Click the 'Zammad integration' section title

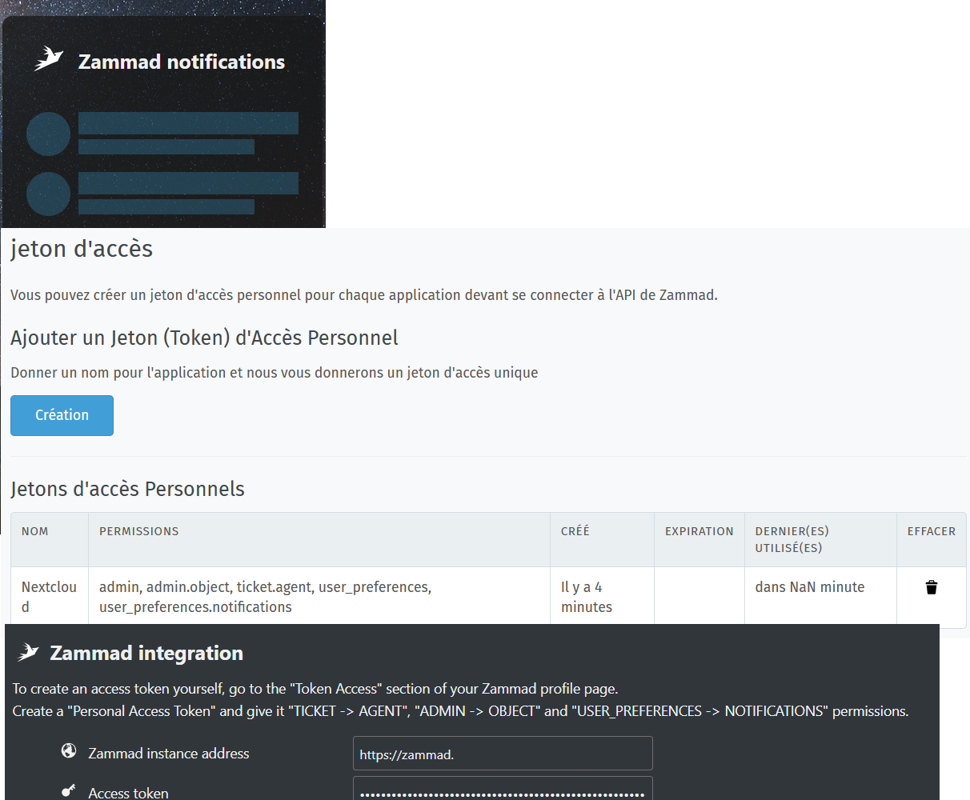(146, 653)
